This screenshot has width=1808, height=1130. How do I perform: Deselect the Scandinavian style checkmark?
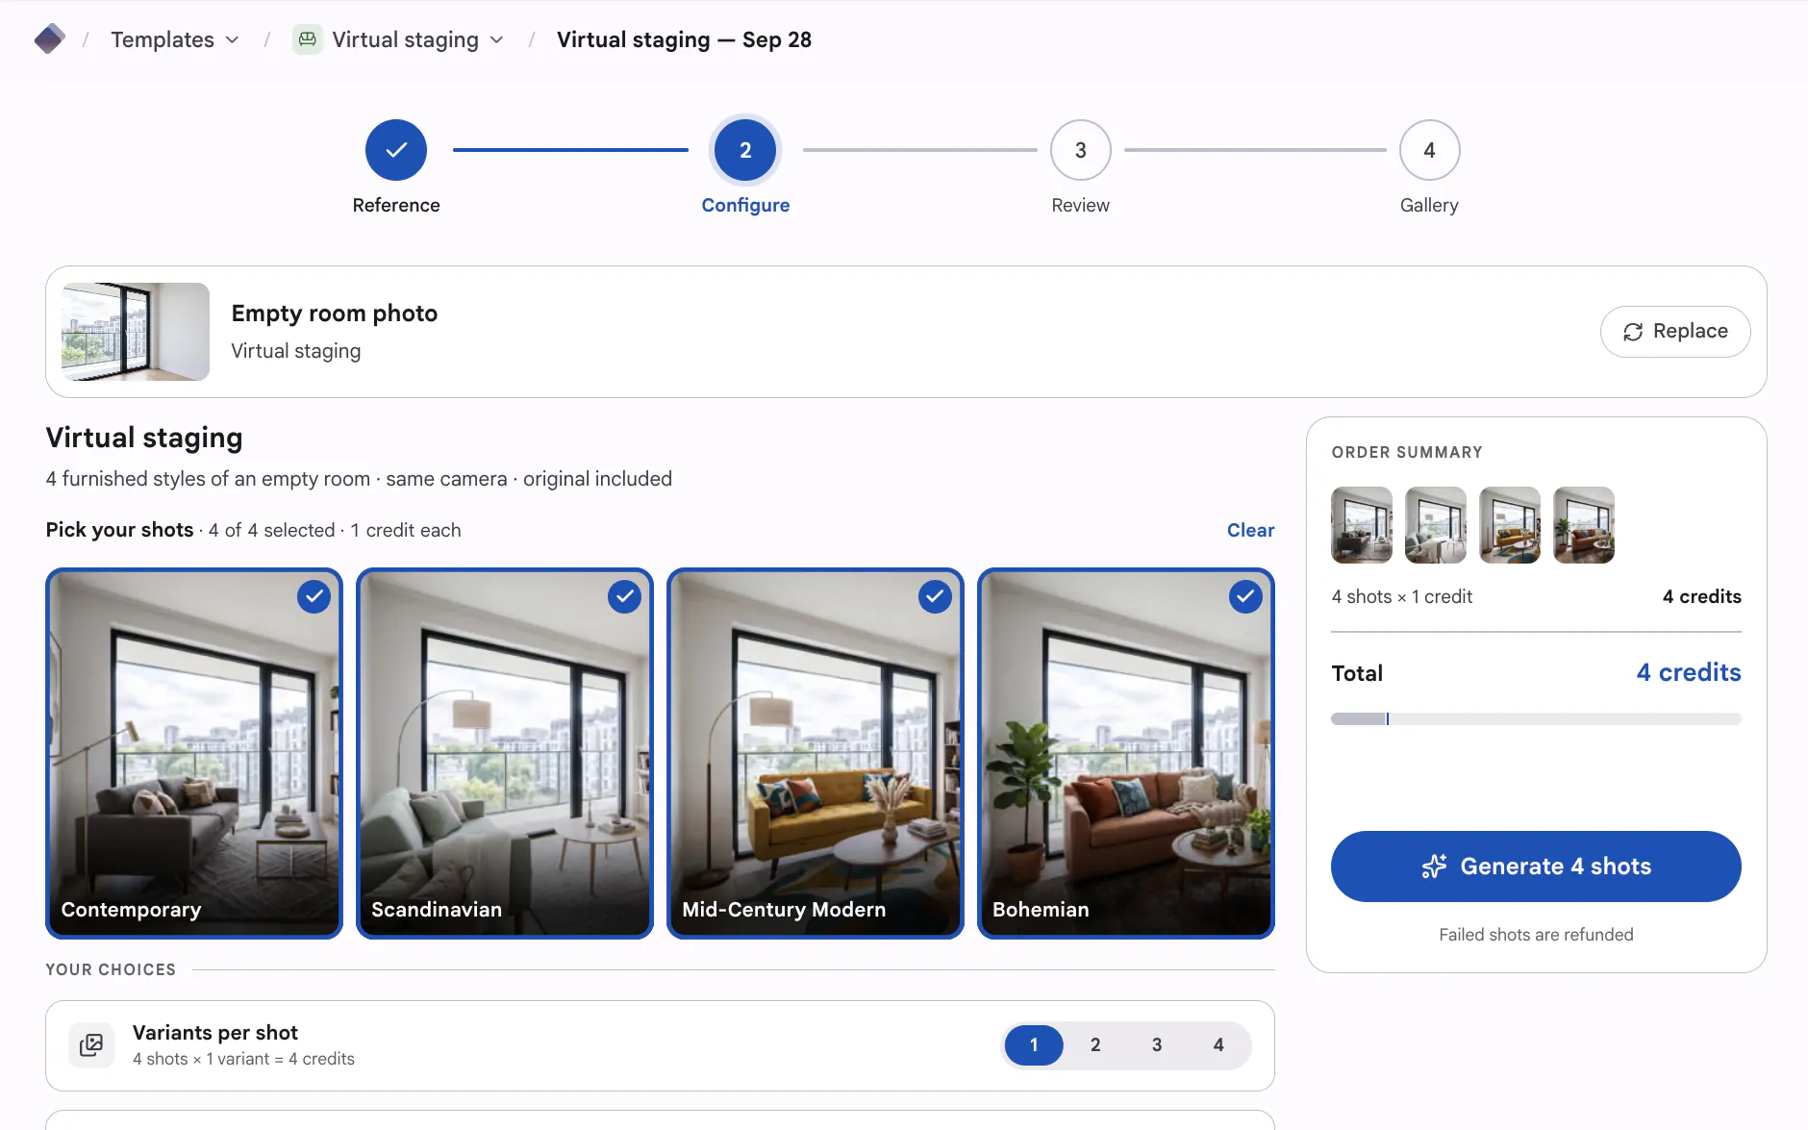[x=624, y=596]
